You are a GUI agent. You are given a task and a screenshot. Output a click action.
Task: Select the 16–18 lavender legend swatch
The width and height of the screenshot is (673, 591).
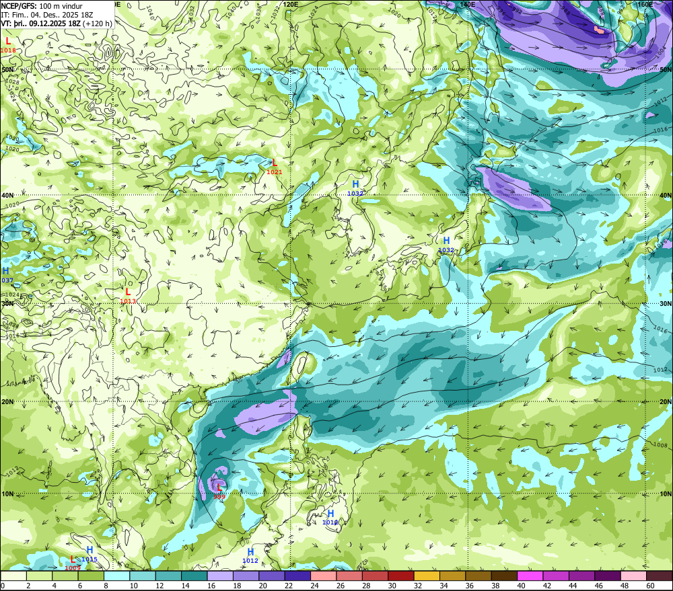[x=220, y=576]
